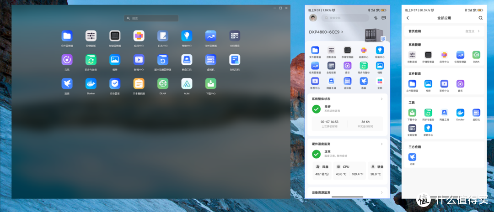Tap 虚拟机 in phone home screen
This screenshot has width=494, height=212.
click(348, 81)
